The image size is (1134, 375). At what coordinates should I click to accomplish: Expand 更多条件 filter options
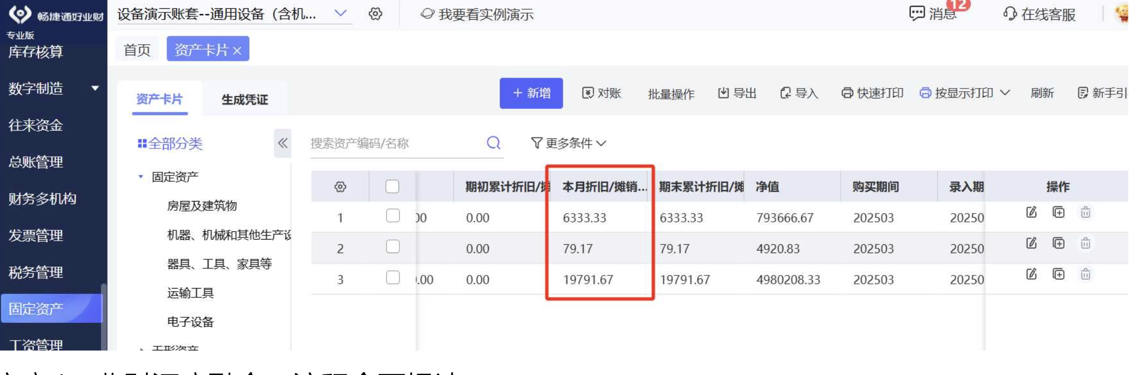click(568, 143)
